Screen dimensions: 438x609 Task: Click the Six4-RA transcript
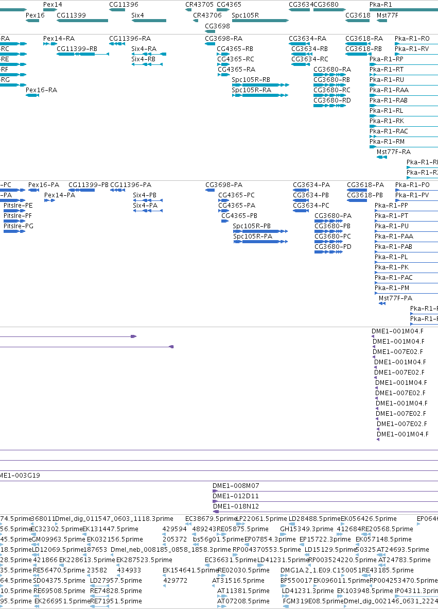149,54
